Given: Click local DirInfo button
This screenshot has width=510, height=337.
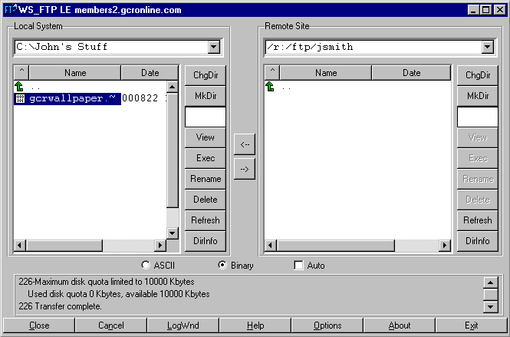Looking at the screenshot, I should pyautogui.click(x=206, y=241).
